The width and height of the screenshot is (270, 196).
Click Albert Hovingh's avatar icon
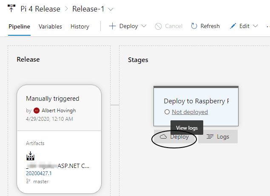(37, 111)
